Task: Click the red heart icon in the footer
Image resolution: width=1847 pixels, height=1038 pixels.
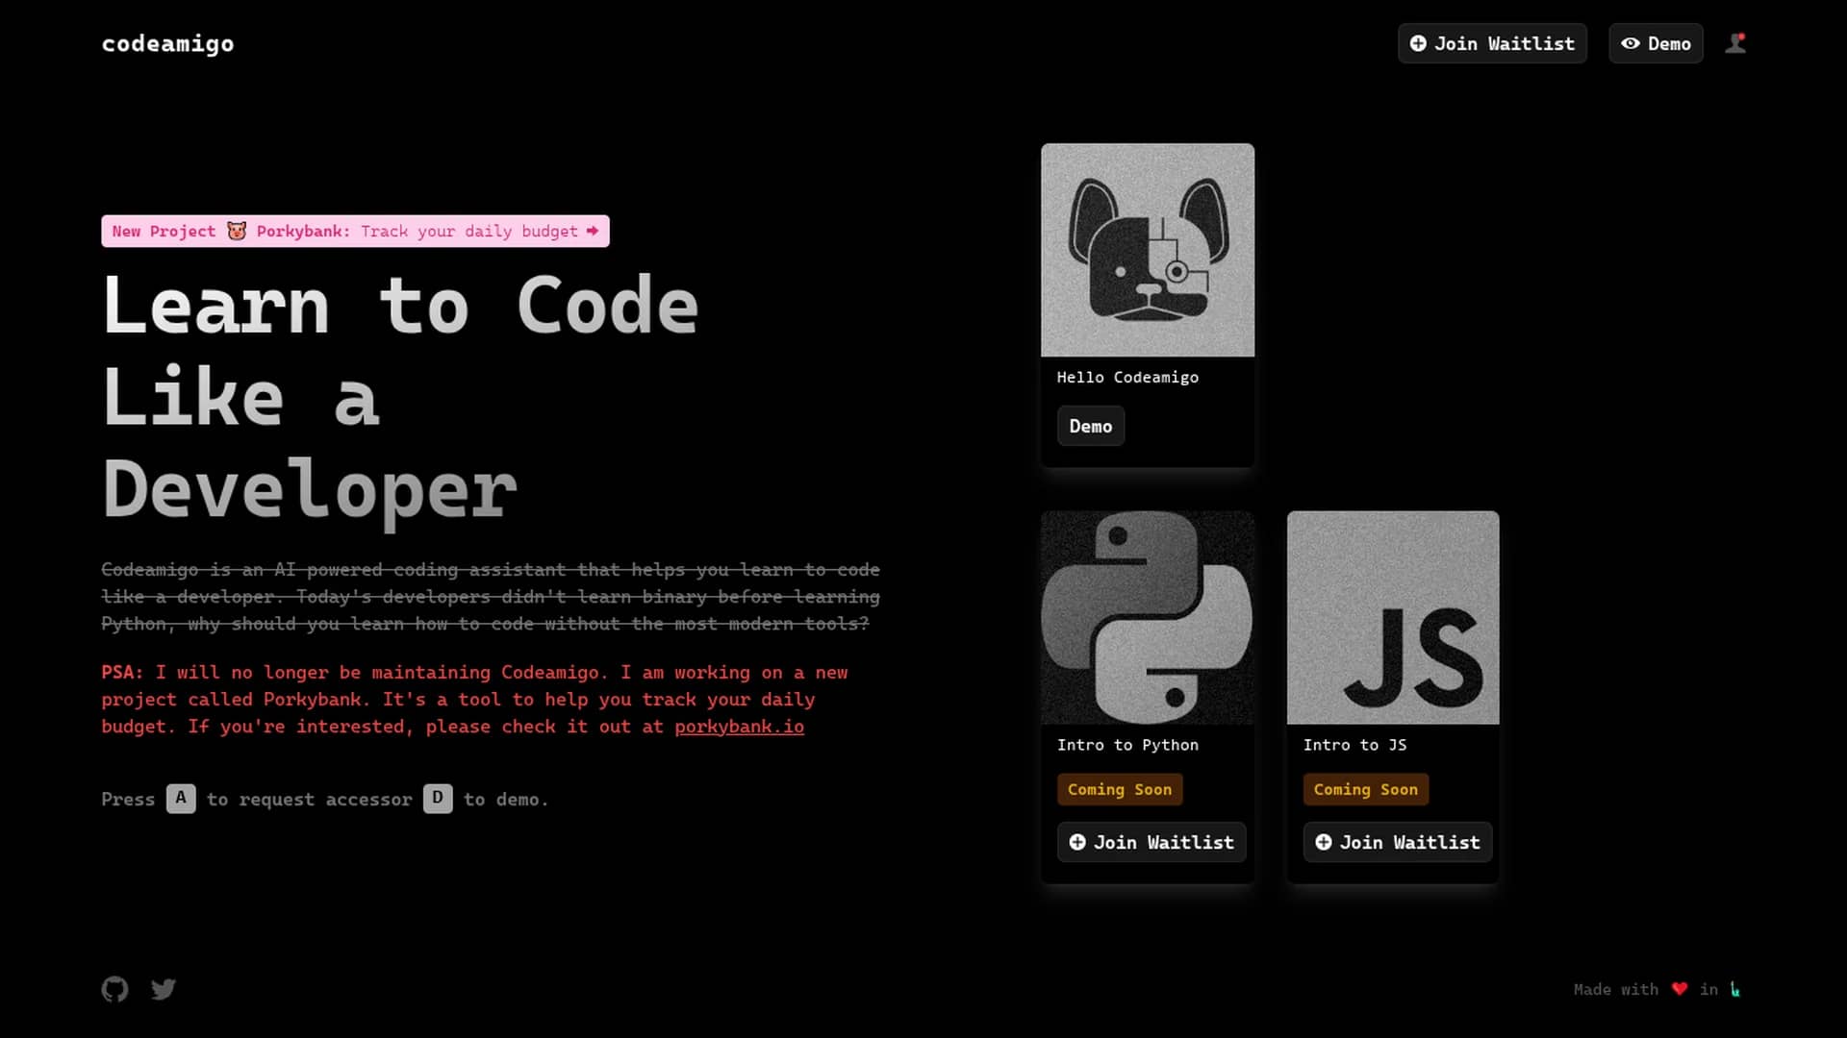Action: 1680,989
